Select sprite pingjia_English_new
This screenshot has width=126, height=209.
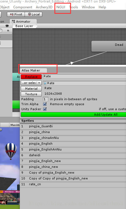(x=73, y=161)
